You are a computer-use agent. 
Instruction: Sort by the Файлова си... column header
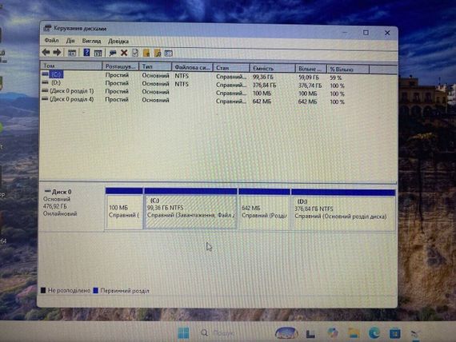(x=192, y=67)
